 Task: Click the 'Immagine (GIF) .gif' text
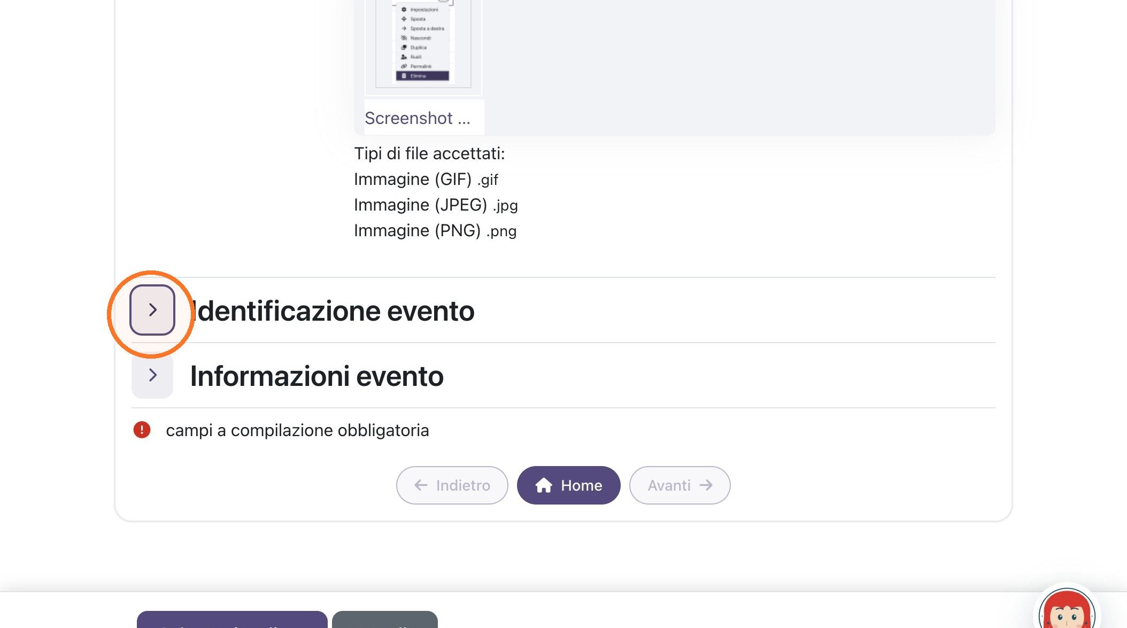point(426,179)
